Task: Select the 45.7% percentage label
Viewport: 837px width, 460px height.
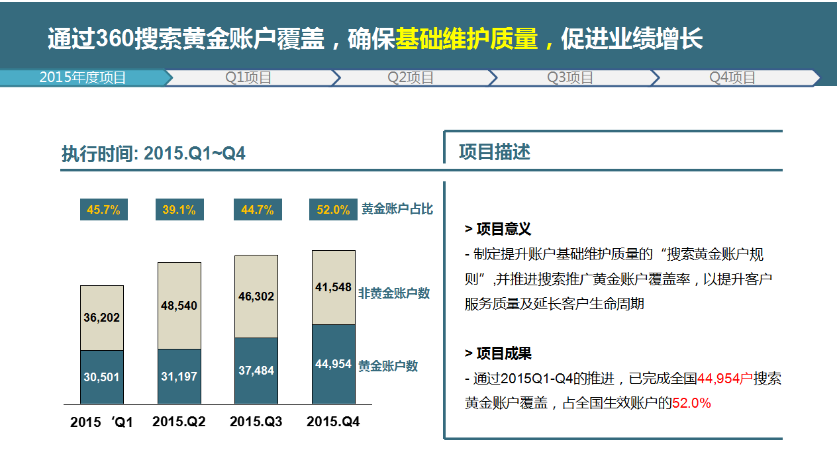Action: click(104, 210)
